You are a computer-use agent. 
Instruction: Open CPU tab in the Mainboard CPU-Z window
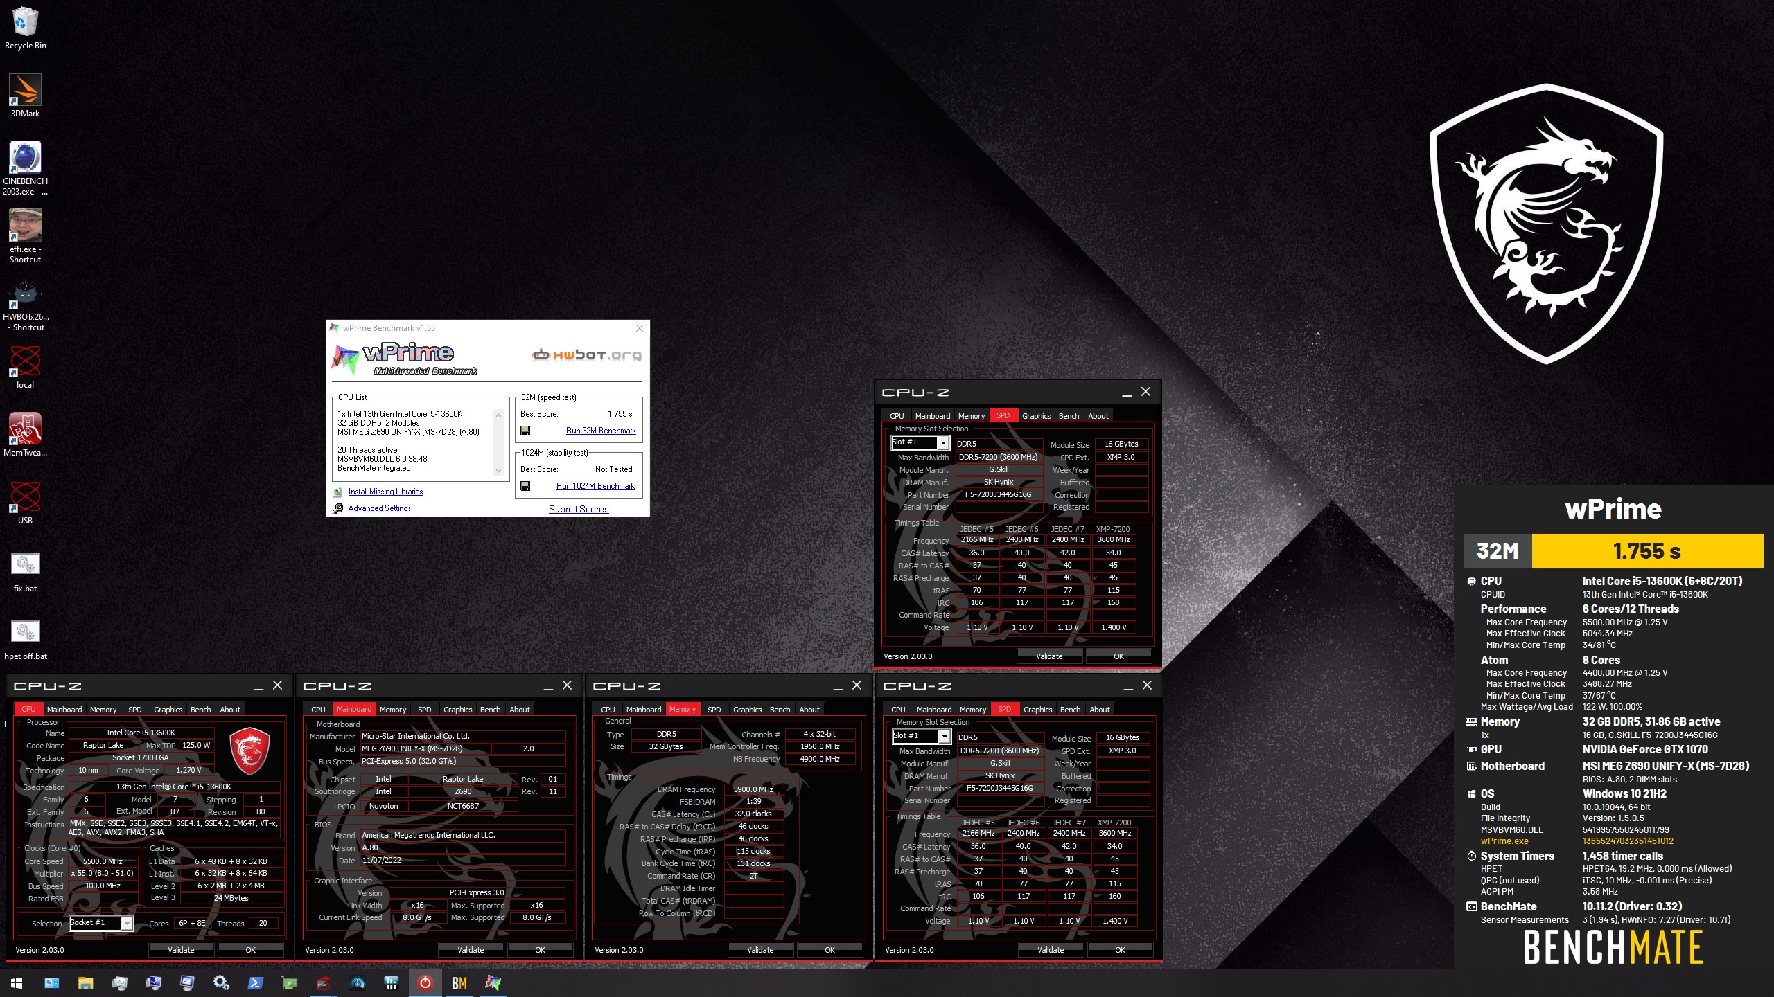click(318, 710)
